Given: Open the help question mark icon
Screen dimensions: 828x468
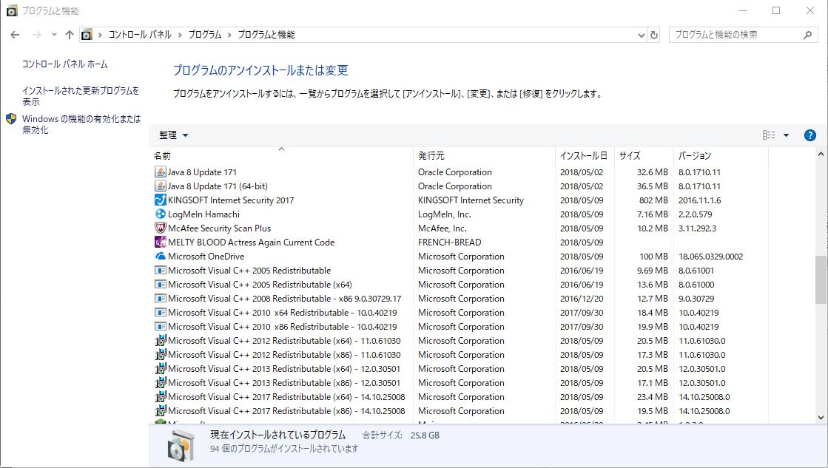Looking at the screenshot, I should pos(810,135).
